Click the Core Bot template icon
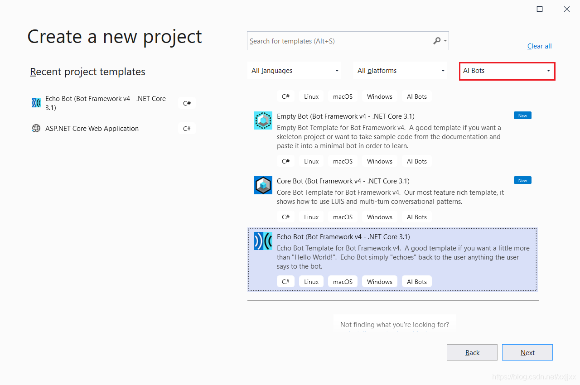This screenshot has width=580, height=385. [x=263, y=185]
